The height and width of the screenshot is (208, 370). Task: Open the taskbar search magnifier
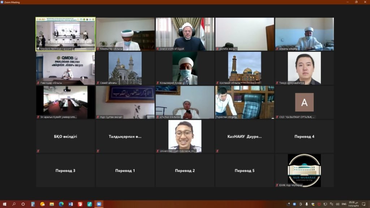tap(14, 204)
